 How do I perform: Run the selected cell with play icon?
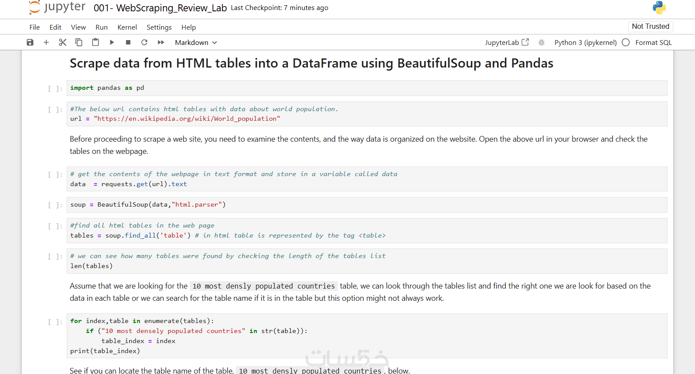coord(112,42)
